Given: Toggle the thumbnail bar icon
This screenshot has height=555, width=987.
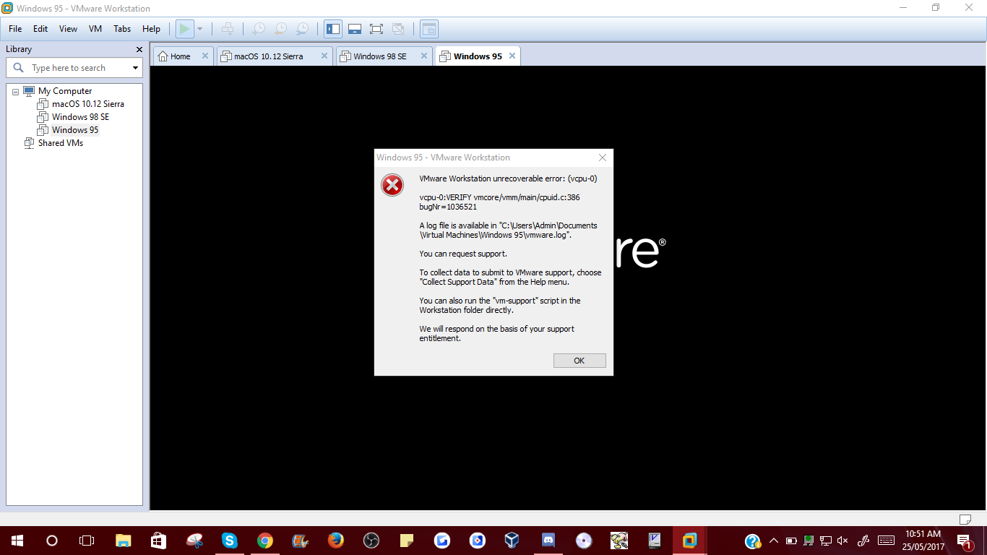Looking at the screenshot, I should [x=355, y=29].
